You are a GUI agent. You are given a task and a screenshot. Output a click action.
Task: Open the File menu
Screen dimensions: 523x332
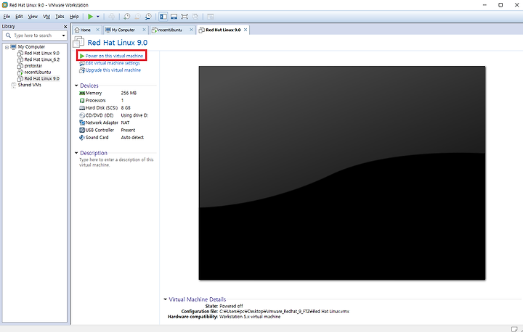tap(7, 17)
